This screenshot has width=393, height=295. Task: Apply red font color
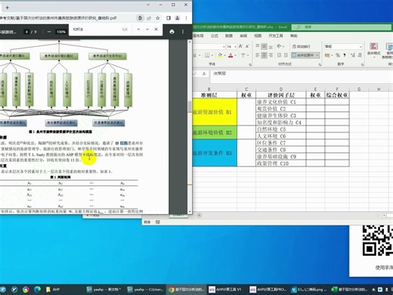(x=231, y=55)
